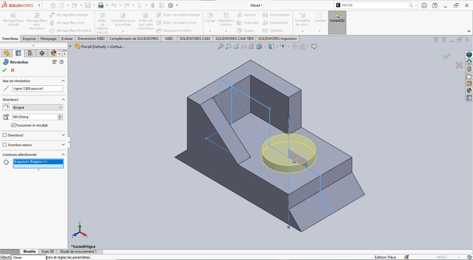The height and width of the screenshot is (260, 473).
Task: Confirm the Révolution feature with green checkmark
Action: 4,70
